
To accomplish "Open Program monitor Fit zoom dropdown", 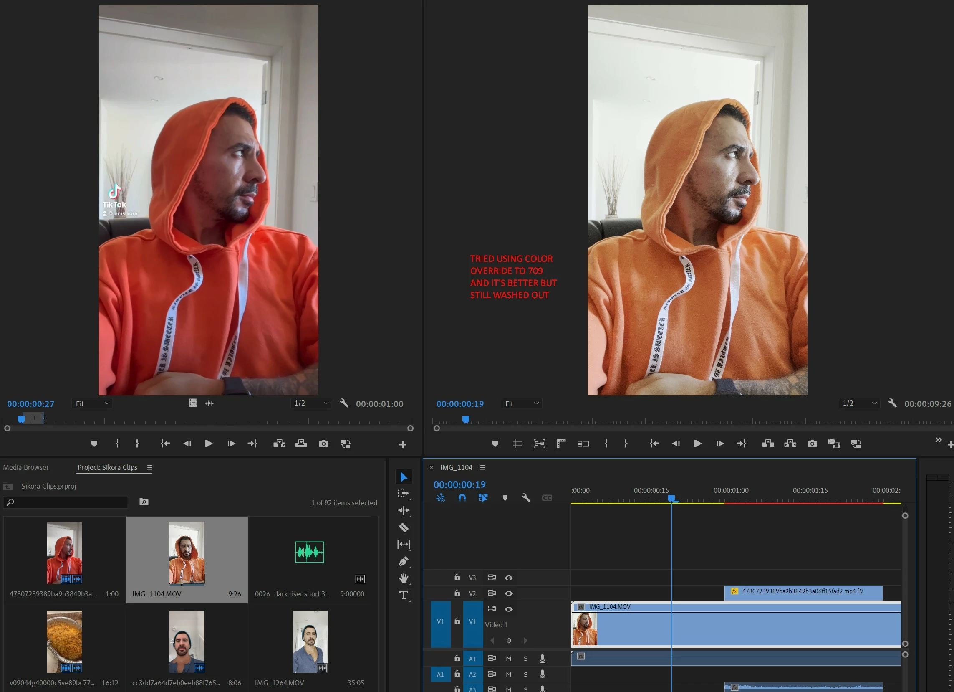I will click(x=521, y=404).
